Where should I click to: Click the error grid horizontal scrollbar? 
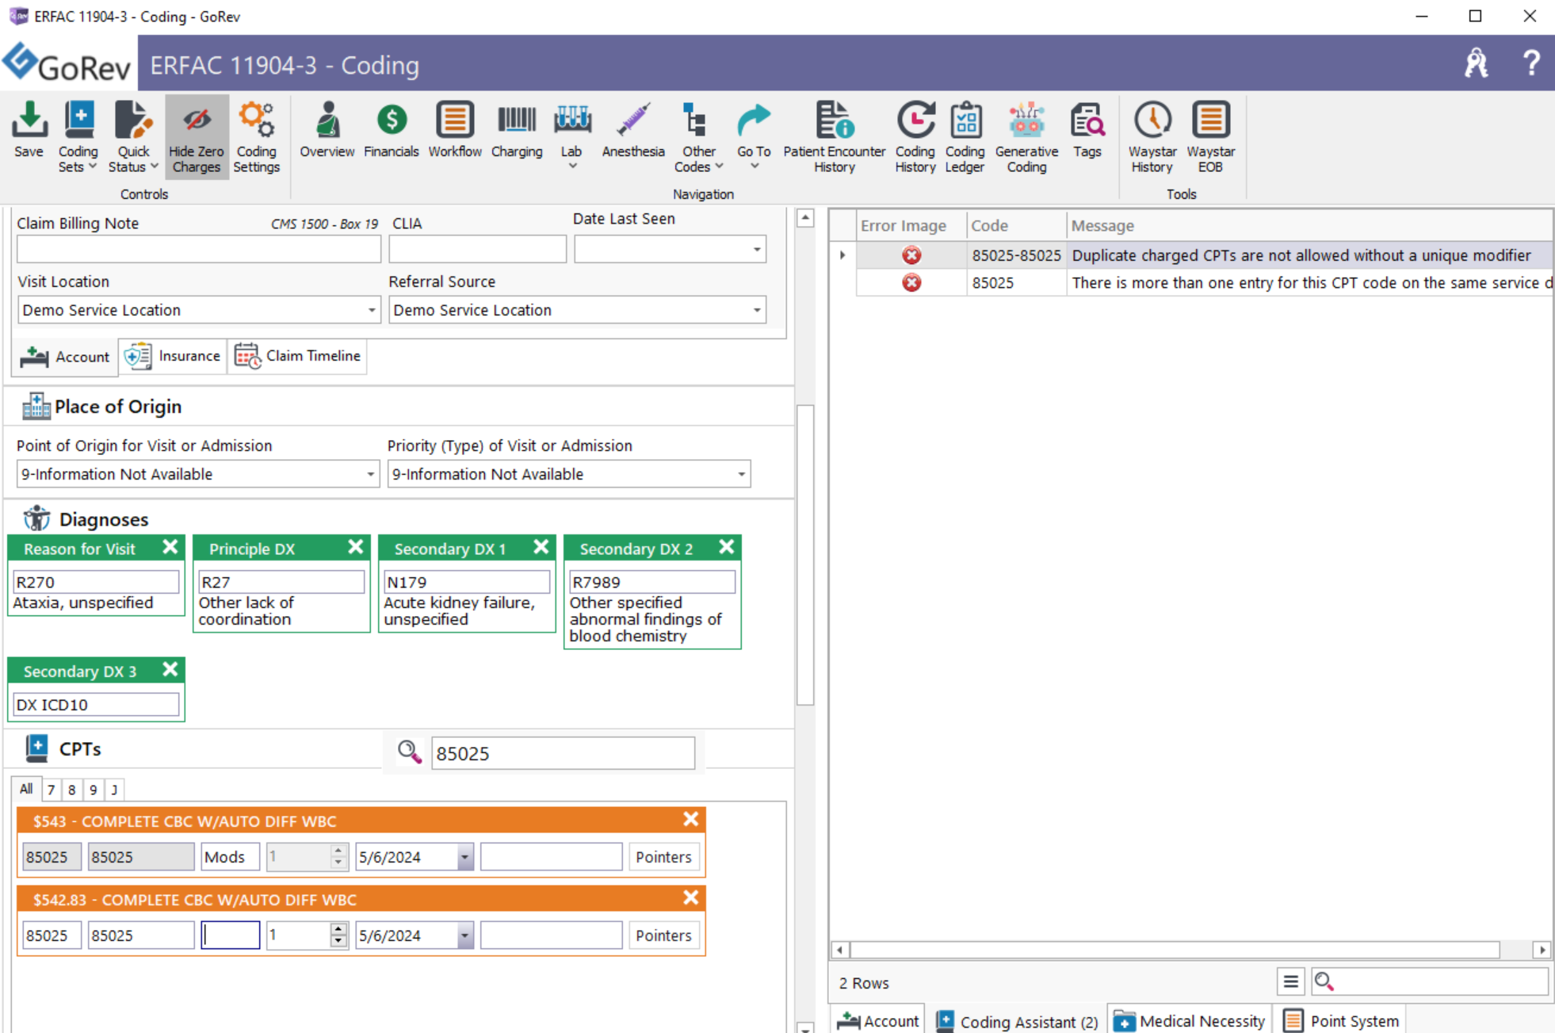tap(1175, 949)
